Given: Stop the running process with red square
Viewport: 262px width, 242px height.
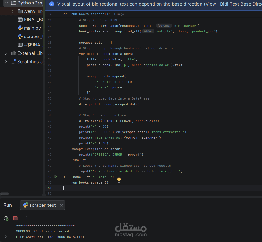Looking at the screenshot, I should pyautogui.click(x=15, y=218).
